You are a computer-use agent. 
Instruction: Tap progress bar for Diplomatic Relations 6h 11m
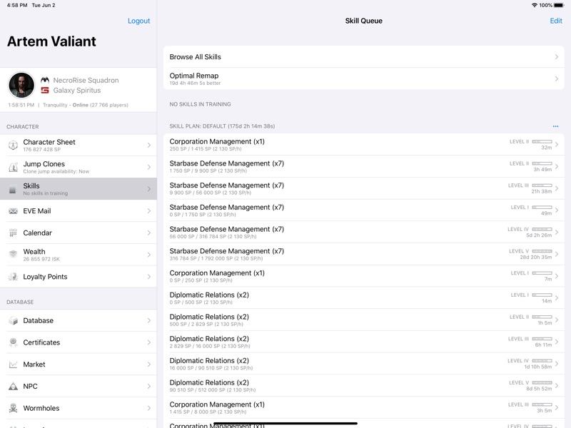tap(542, 339)
